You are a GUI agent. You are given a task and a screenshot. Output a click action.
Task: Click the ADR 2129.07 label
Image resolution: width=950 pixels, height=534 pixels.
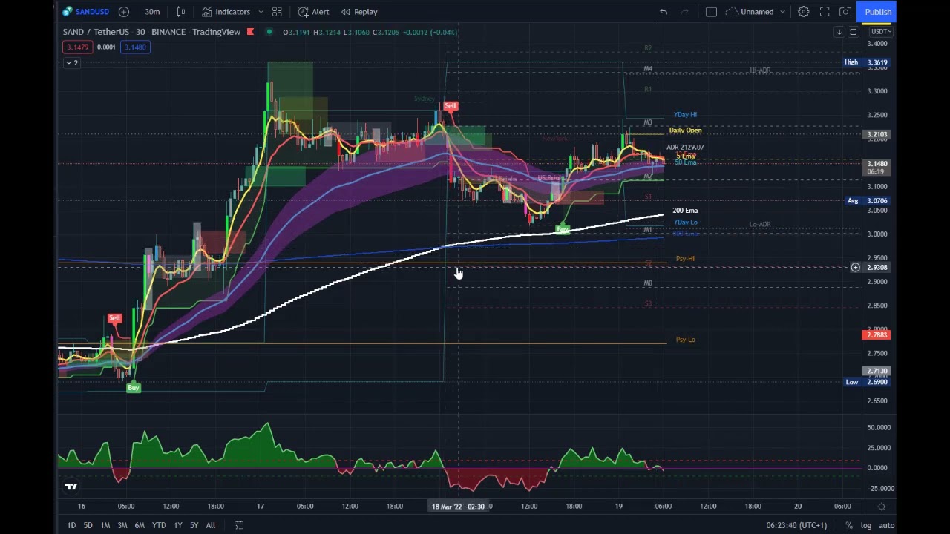(x=685, y=148)
